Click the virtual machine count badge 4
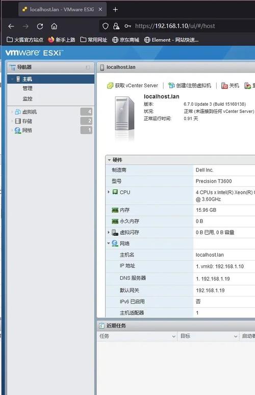Viewport: 255px width, 395px height. (86, 112)
